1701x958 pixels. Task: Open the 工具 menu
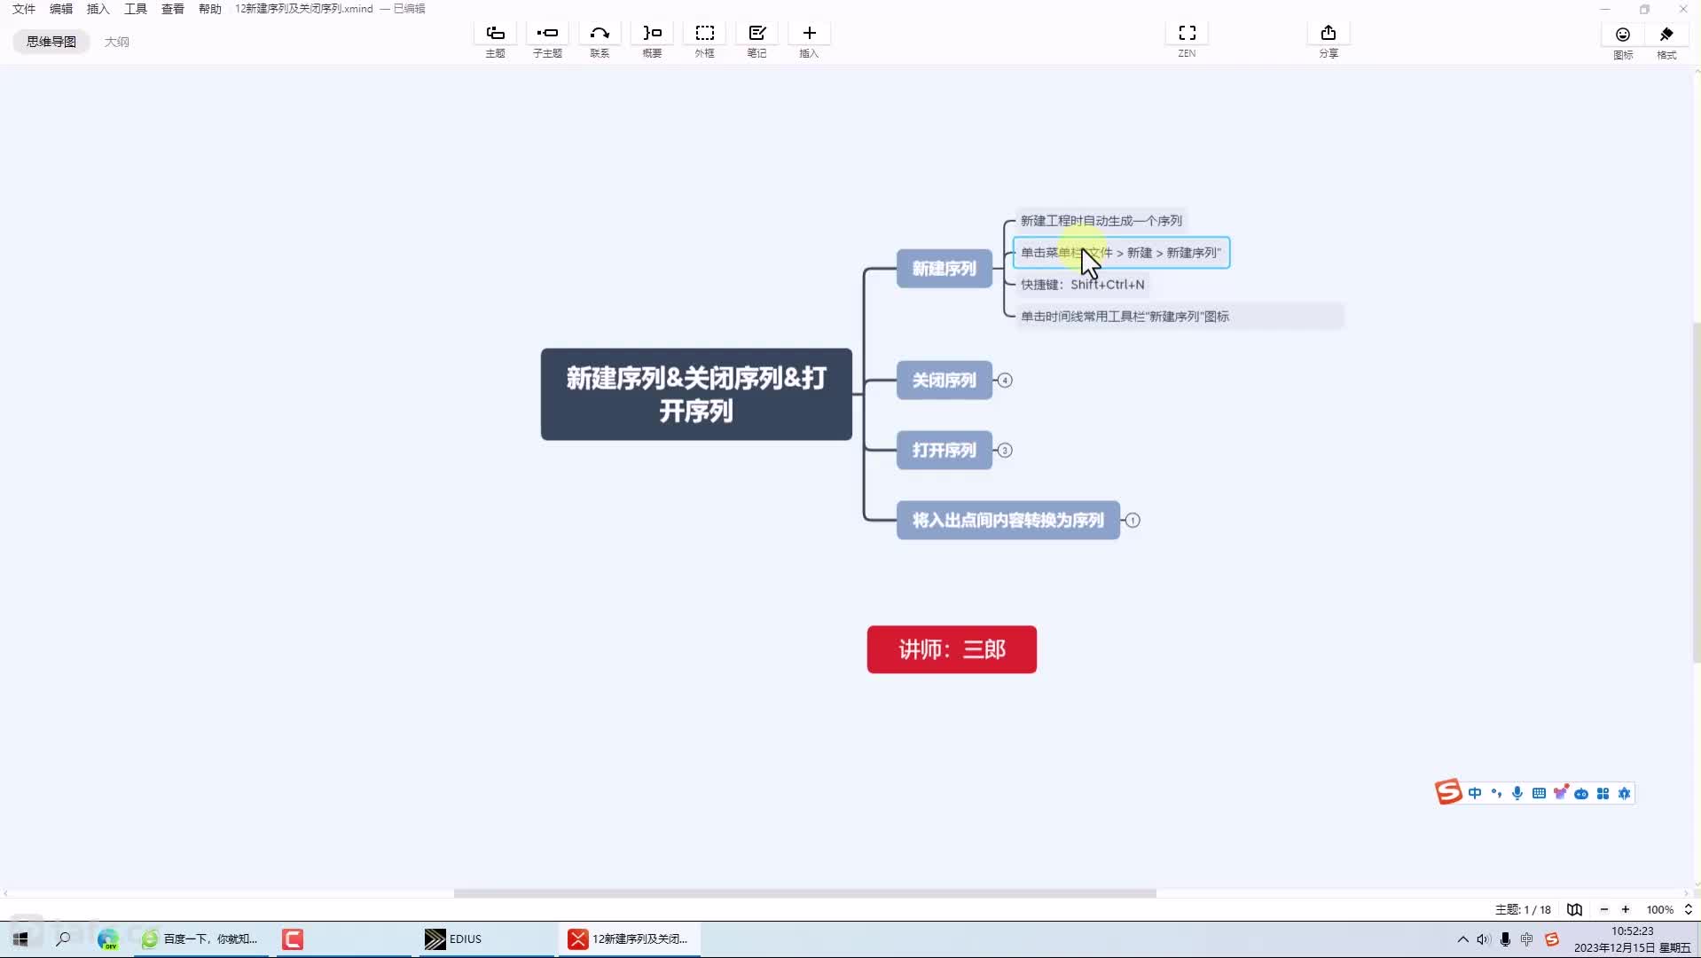pyautogui.click(x=136, y=9)
